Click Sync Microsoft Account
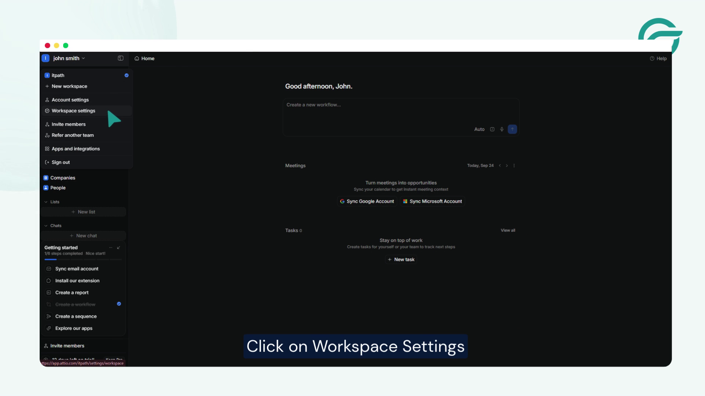Image resolution: width=705 pixels, height=396 pixels. point(433,201)
